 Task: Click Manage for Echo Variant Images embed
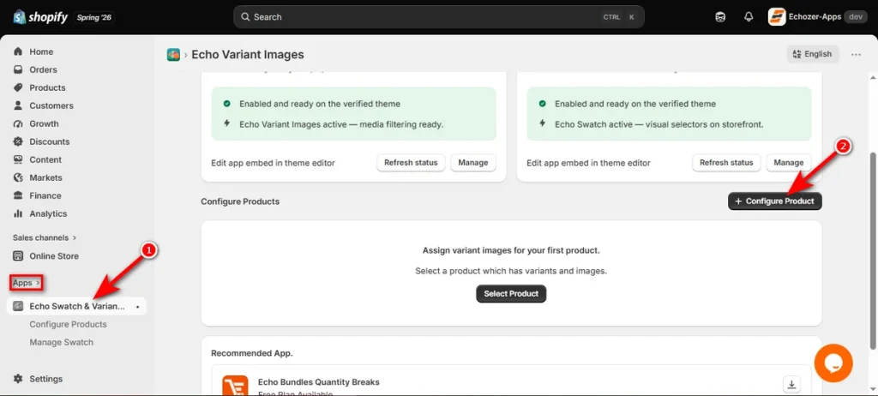tap(473, 163)
